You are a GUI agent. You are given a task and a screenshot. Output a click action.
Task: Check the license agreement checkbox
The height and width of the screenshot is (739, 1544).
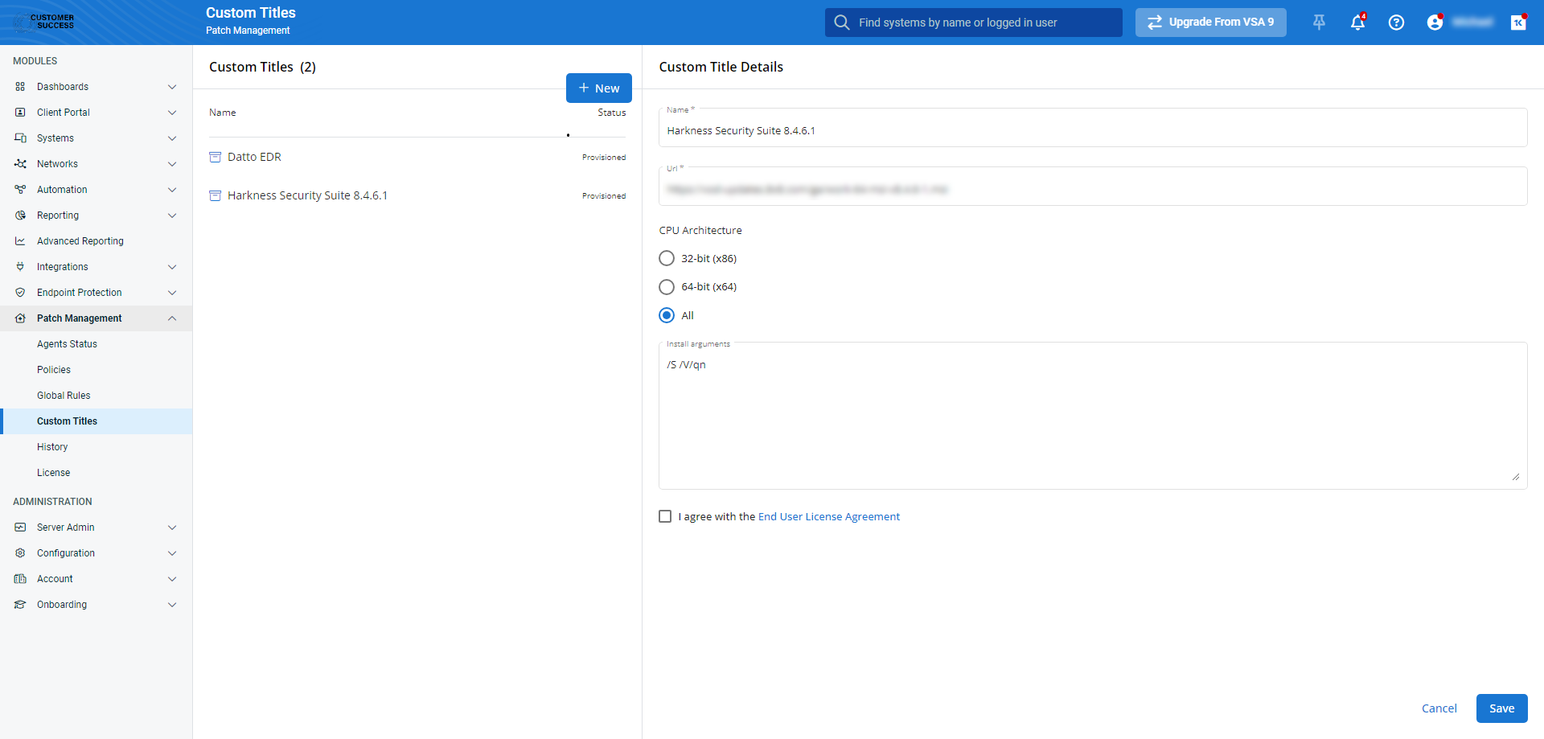[x=665, y=516]
